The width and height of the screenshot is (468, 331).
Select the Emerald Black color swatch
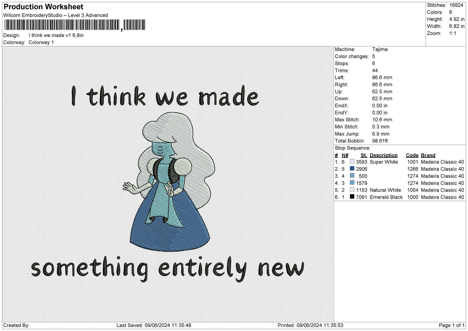(352, 197)
